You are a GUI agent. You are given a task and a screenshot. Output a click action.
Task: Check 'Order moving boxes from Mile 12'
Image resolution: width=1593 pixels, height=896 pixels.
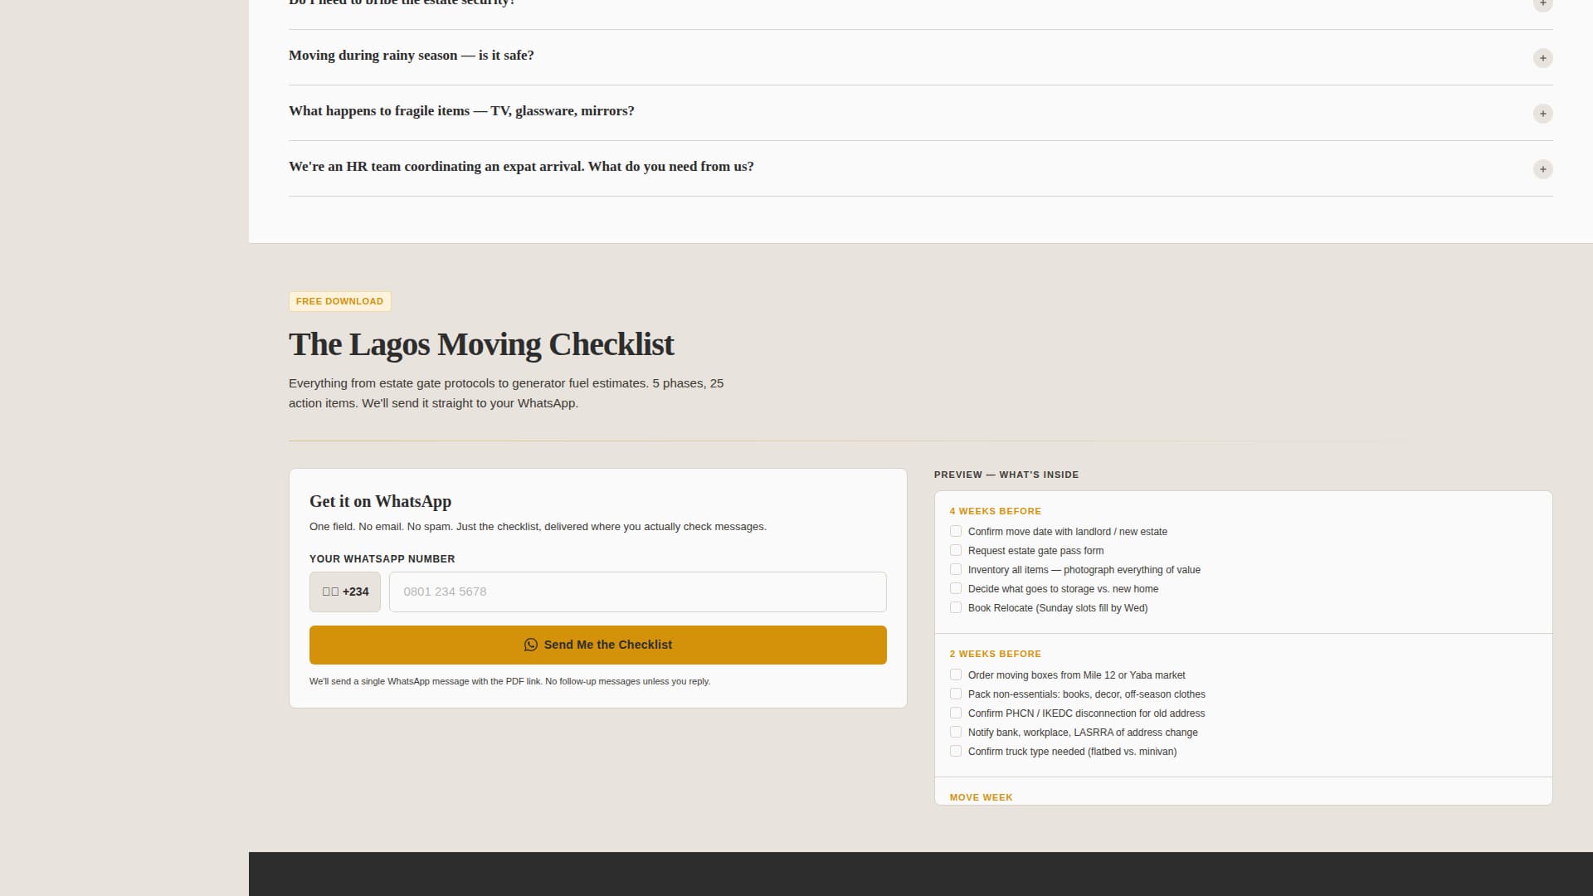[x=956, y=674]
